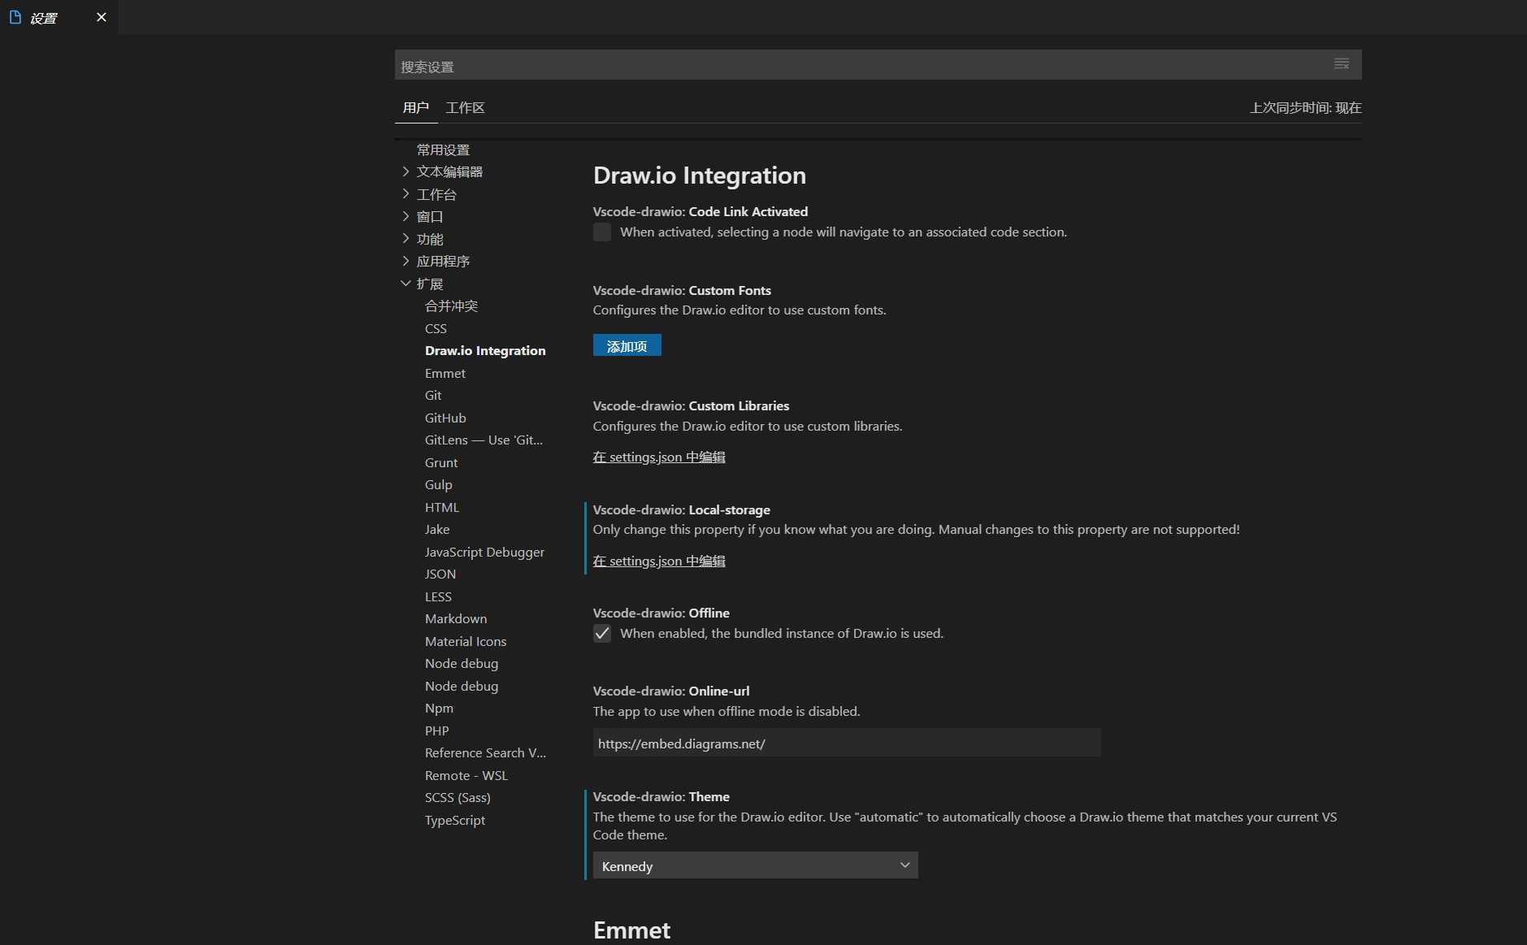Click Vscode-drawio: Local-storage setting title
Viewport: 1527px width, 945px height.
tap(681, 509)
